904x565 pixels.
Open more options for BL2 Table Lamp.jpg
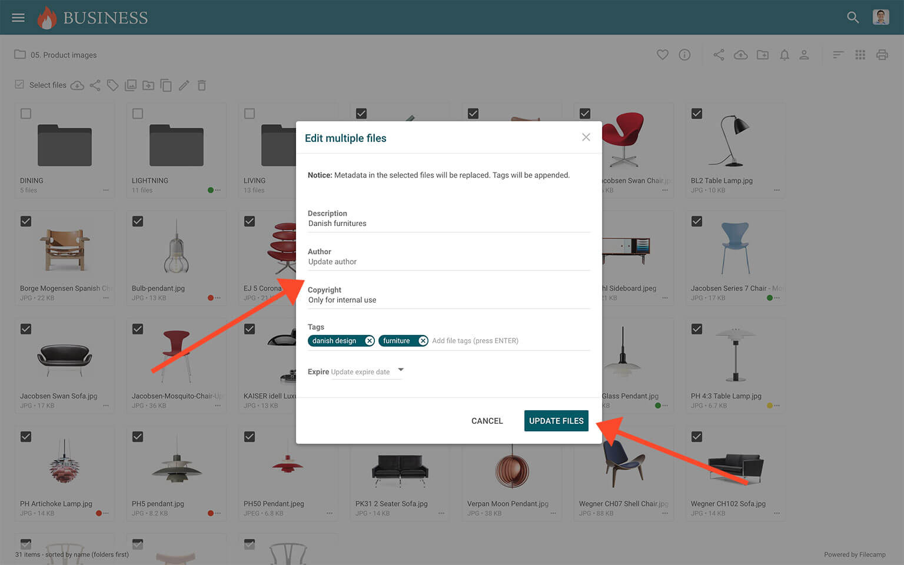point(777,190)
